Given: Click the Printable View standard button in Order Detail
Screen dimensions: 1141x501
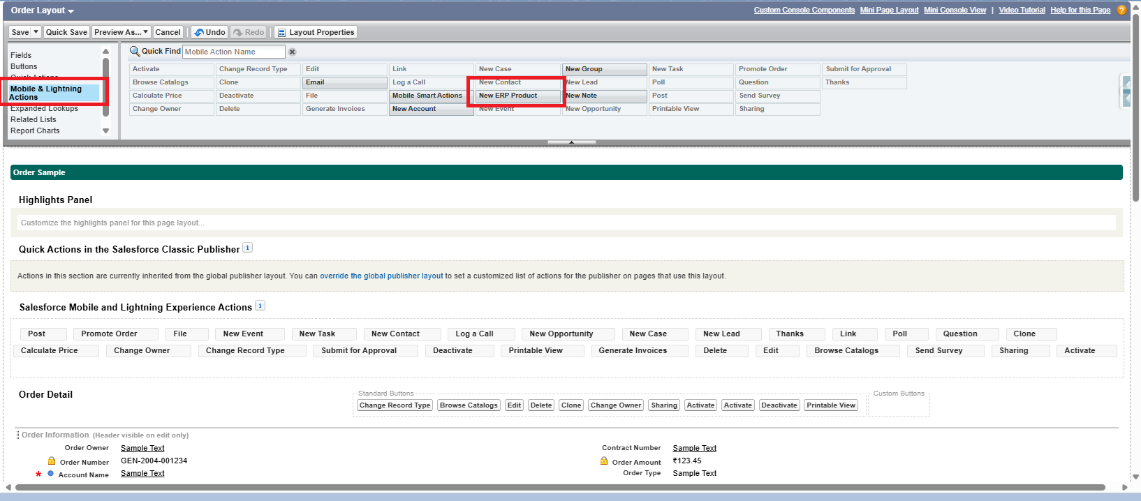Looking at the screenshot, I should [x=831, y=405].
